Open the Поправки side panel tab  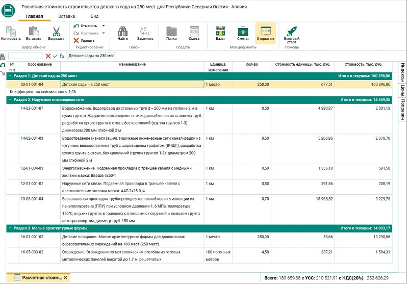[403, 109]
